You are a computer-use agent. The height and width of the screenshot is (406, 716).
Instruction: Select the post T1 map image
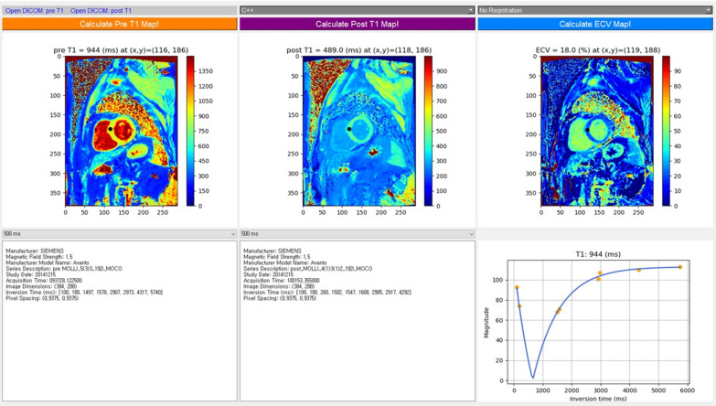click(359, 131)
